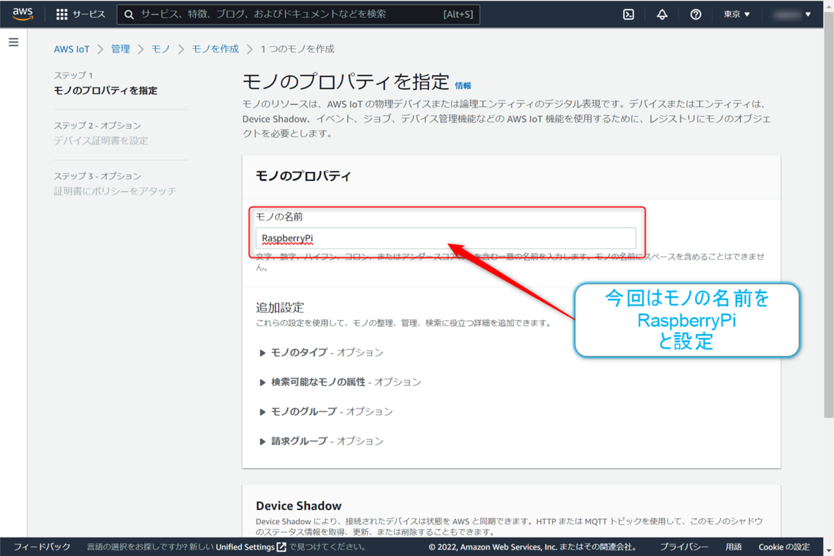
Task: Open the help question mark icon
Action: pyautogui.click(x=696, y=14)
